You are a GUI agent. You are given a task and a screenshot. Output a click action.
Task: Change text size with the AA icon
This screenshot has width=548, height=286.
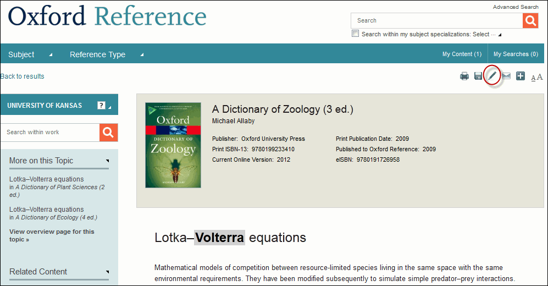(x=537, y=77)
